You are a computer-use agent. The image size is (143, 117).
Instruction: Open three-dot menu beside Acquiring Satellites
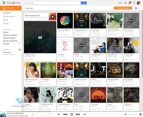tap(33, 114)
